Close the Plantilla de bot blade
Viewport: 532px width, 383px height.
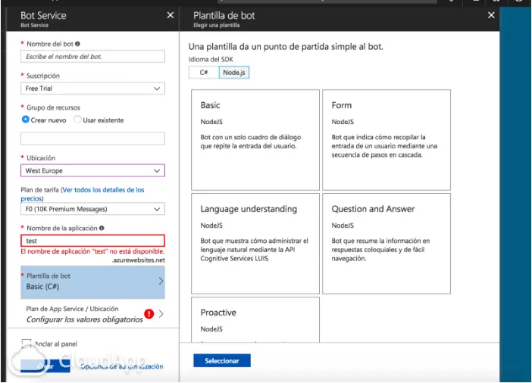(491, 15)
